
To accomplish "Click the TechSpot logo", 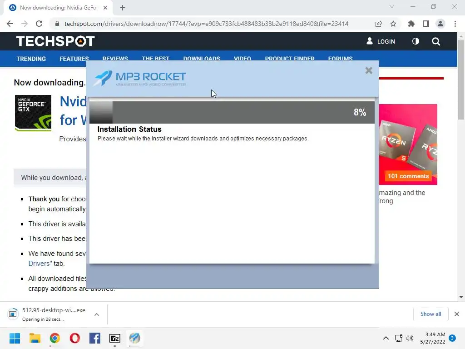I will (55, 41).
